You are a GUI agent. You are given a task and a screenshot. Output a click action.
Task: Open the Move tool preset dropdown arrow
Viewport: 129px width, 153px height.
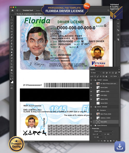(20, 11)
